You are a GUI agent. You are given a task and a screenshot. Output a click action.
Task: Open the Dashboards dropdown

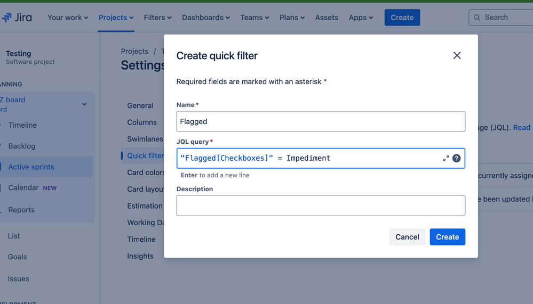click(x=205, y=18)
